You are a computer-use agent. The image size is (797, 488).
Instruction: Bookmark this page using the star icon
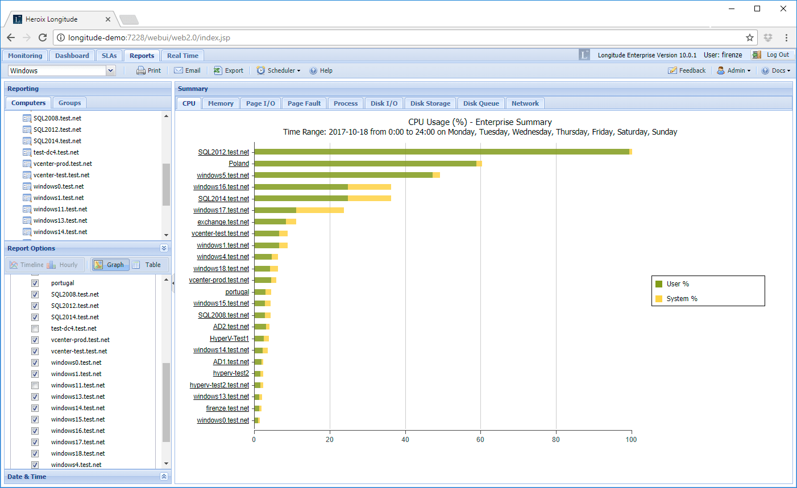click(x=750, y=37)
